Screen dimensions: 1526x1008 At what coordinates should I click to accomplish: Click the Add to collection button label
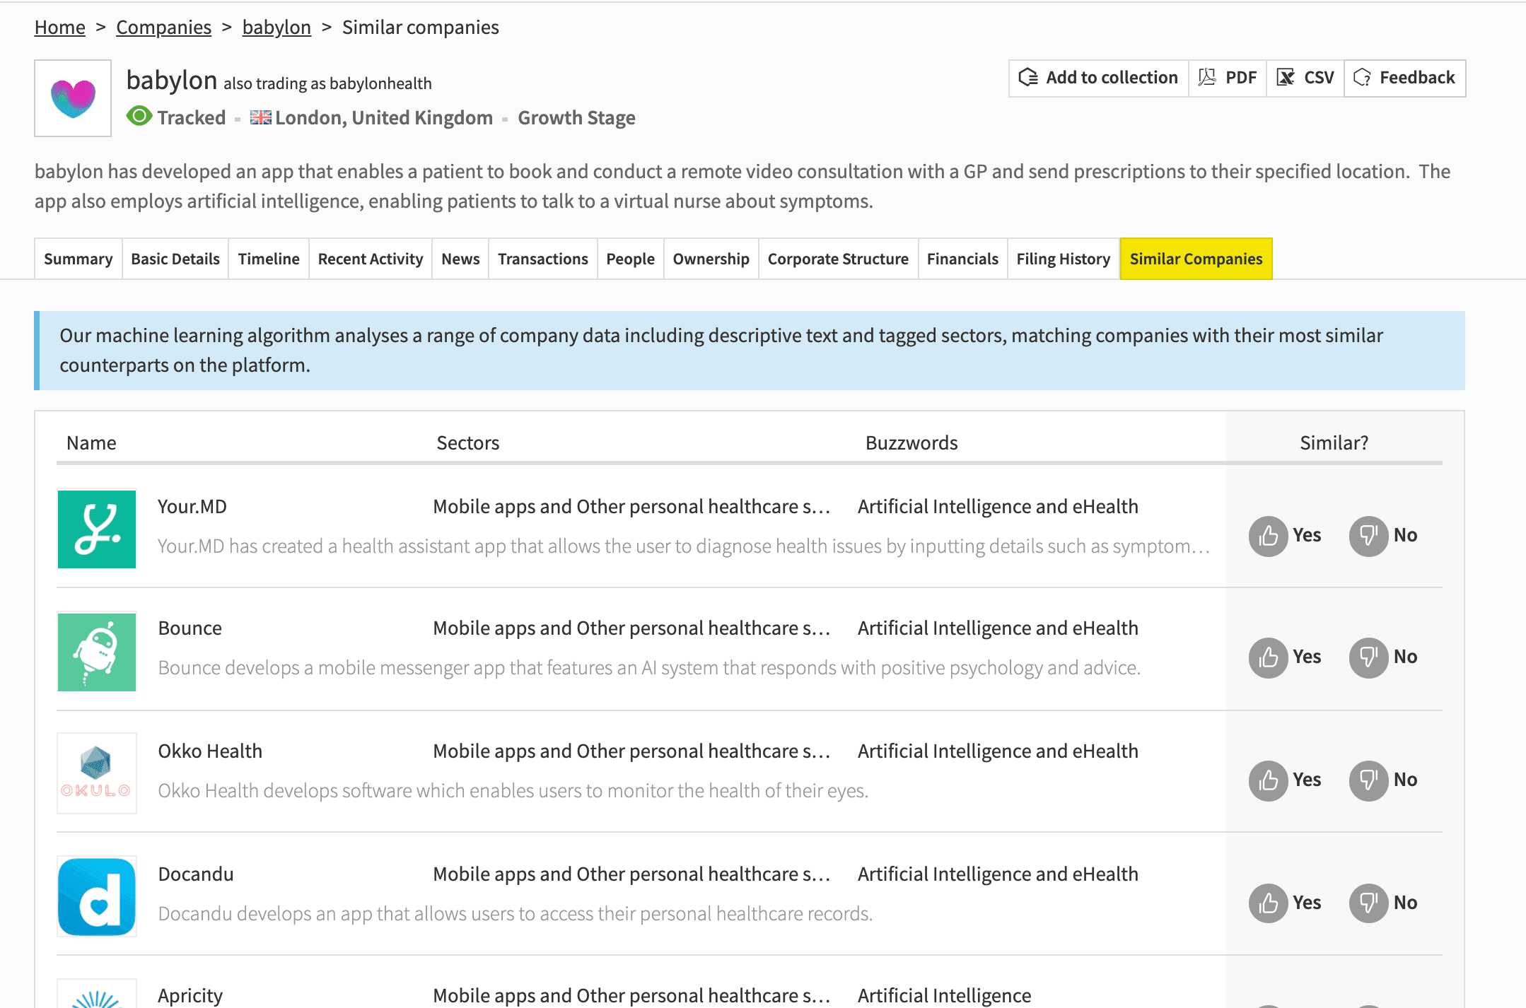1112,78
